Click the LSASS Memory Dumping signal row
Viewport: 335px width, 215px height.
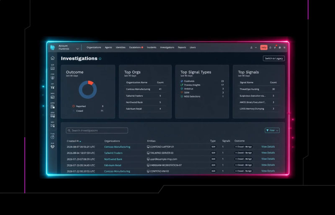pyautogui.click(x=259, y=109)
